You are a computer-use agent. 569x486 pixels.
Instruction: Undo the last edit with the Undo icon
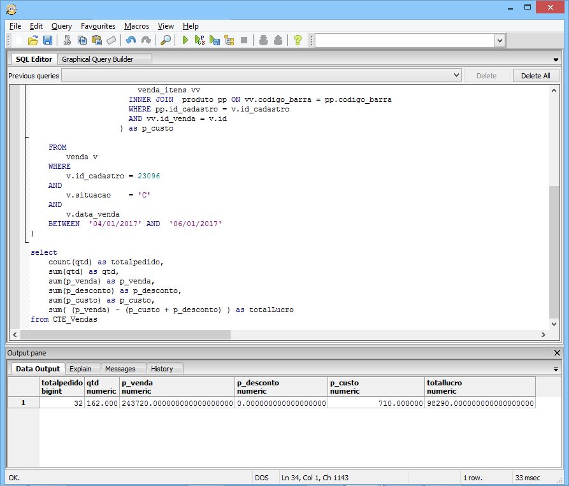pos(131,40)
